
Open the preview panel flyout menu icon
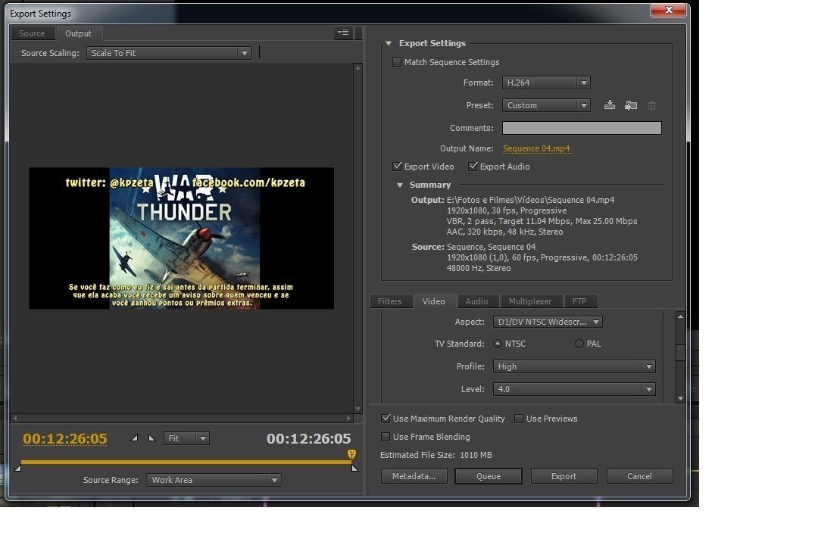coord(343,33)
